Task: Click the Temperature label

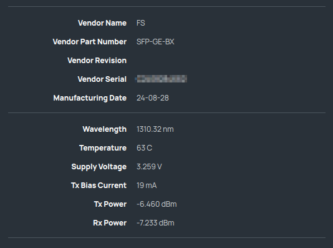Action: 103,148
